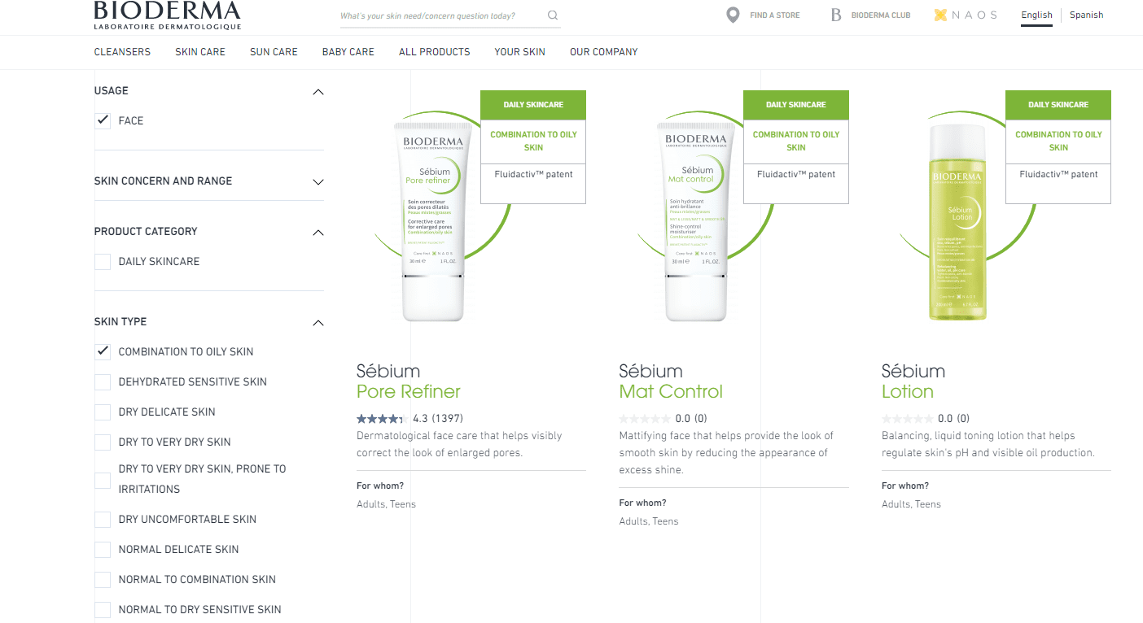Viewport: 1143px width, 623px height.
Task: Click Combination to Oily Skin tag on Lotion
Action: (x=1058, y=141)
